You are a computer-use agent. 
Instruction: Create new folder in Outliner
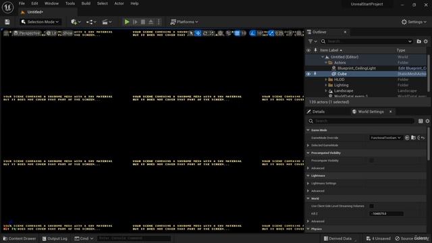click(418, 41)
